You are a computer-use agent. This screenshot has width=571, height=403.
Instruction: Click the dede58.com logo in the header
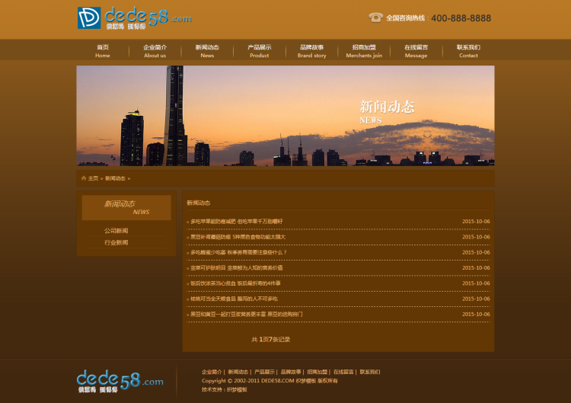pyautogui.click(x=134, y=18)
